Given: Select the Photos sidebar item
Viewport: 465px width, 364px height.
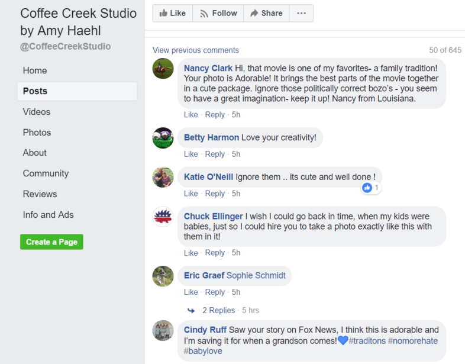Looking at the screenshot, I should (37, 133).
